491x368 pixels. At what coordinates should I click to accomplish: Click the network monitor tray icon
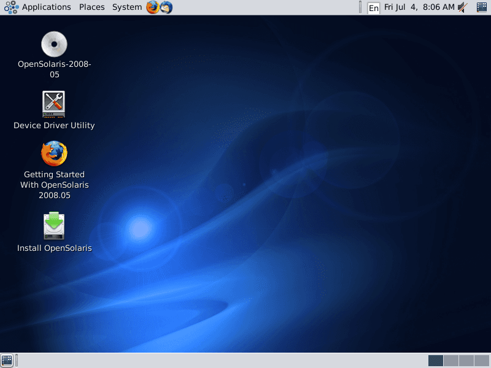pyautogui.click(x=481, y=7)
